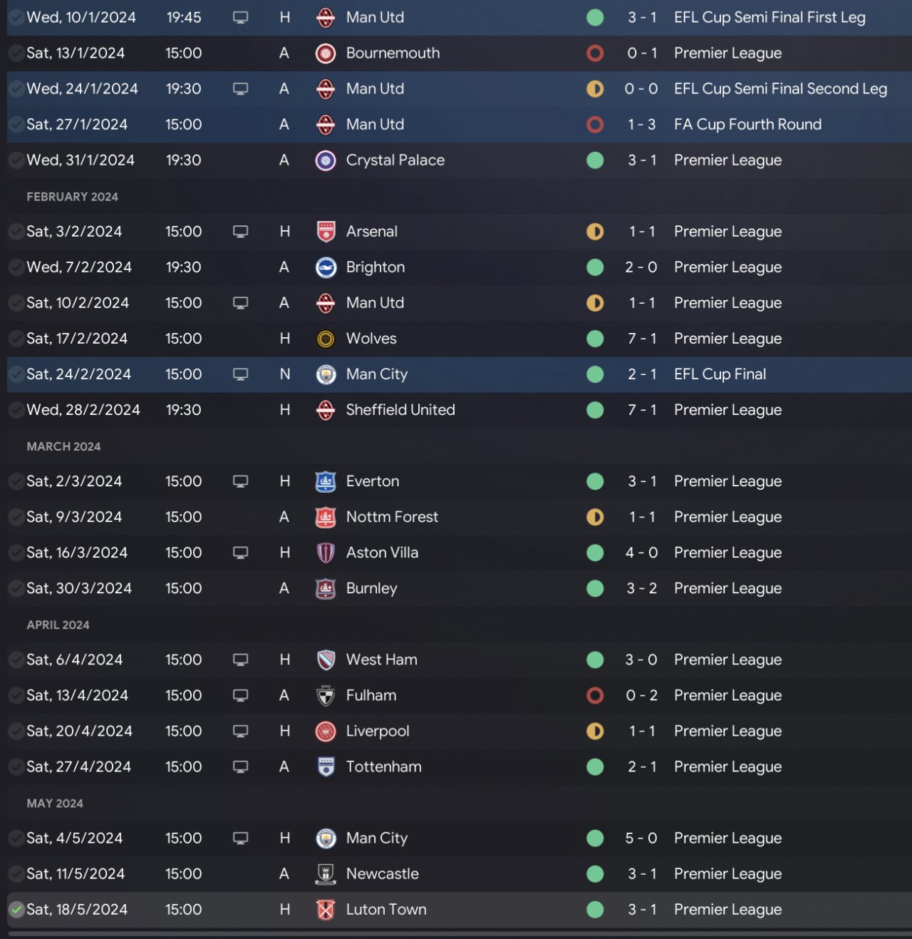Toggle the checkmark beside the Aston Villa fixture
Screen dimensions: 912x939
16,553
